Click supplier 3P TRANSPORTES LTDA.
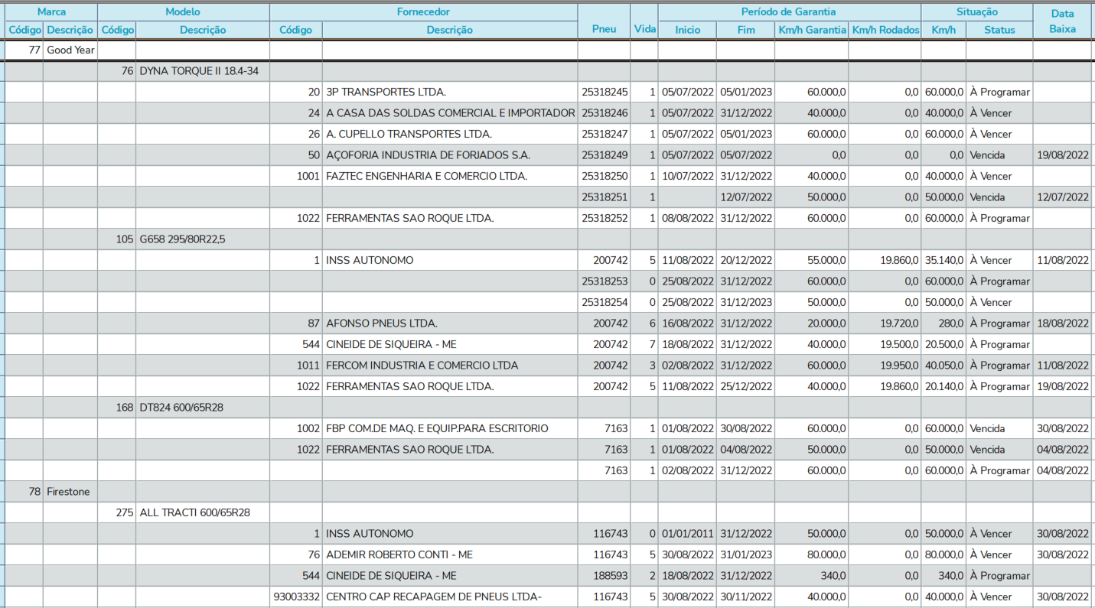Screen dimensions: 1095x608 (386, 92)
